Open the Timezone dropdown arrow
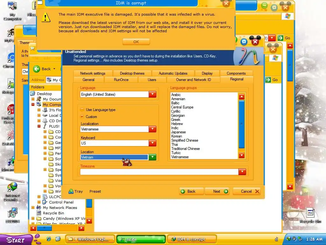Viewport: 326px width, 245px height. point(242,172)
